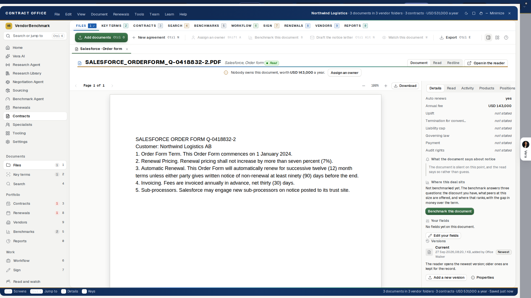The height and width of the screenshot is (298, 531).
Task: Open Specialists in the sidebar
Action: 35,124
